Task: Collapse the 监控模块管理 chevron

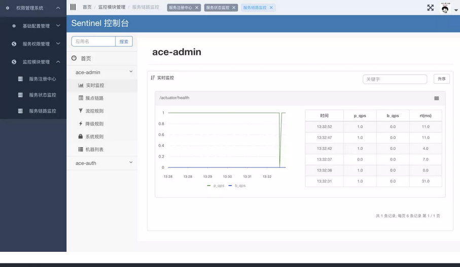Action: [58, 62]
